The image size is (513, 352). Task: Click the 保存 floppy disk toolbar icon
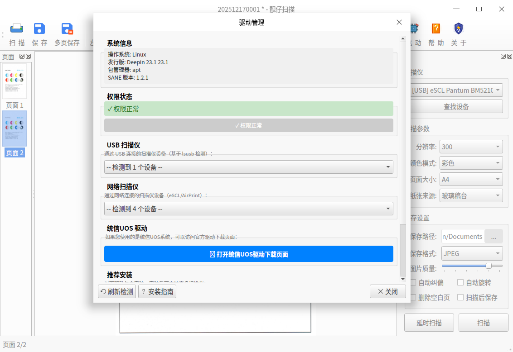(39, 29)
